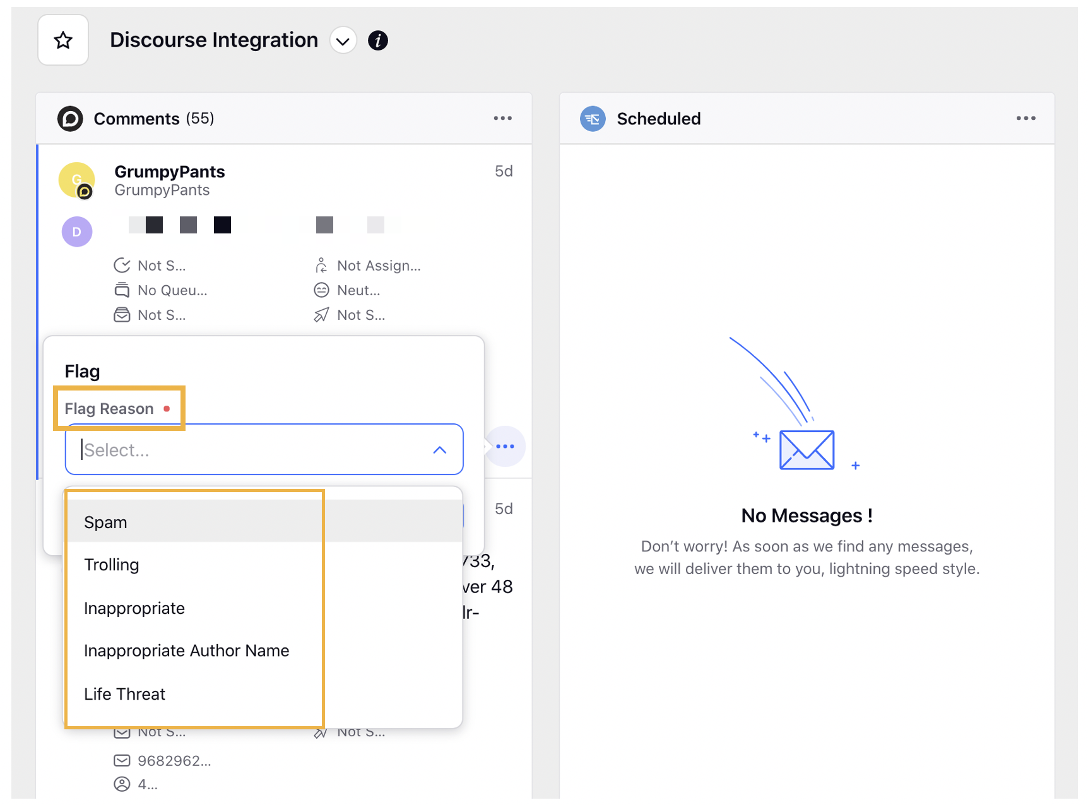Collapse Flag Reason dropdown with chevron
The height and width of the screenshot is (805, 1088).
[x=440, y=450]
